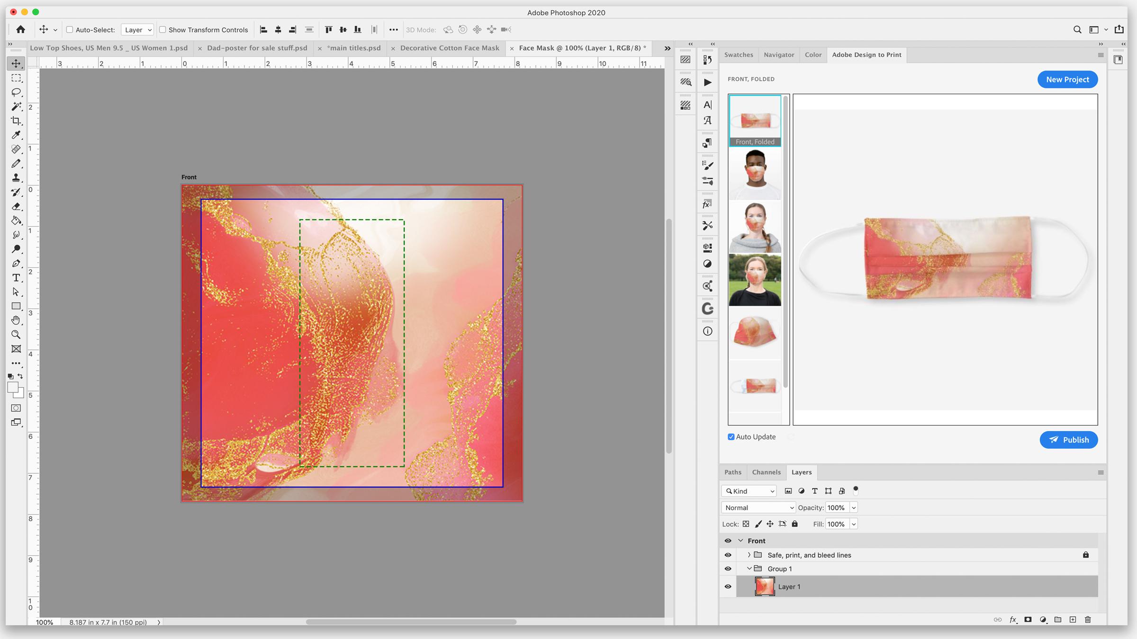Select the Crop tool
Image resolution: width=1137 pixels, height=639 pixels.
click(x=16, y=121)
